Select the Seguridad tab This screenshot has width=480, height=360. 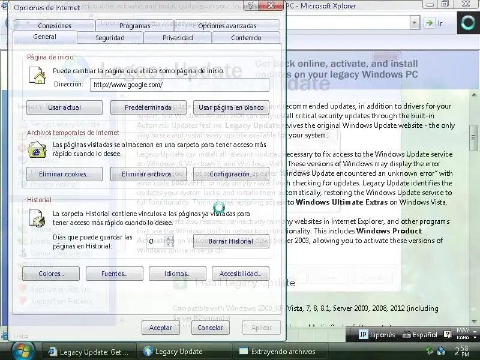(x=110, y=38)
